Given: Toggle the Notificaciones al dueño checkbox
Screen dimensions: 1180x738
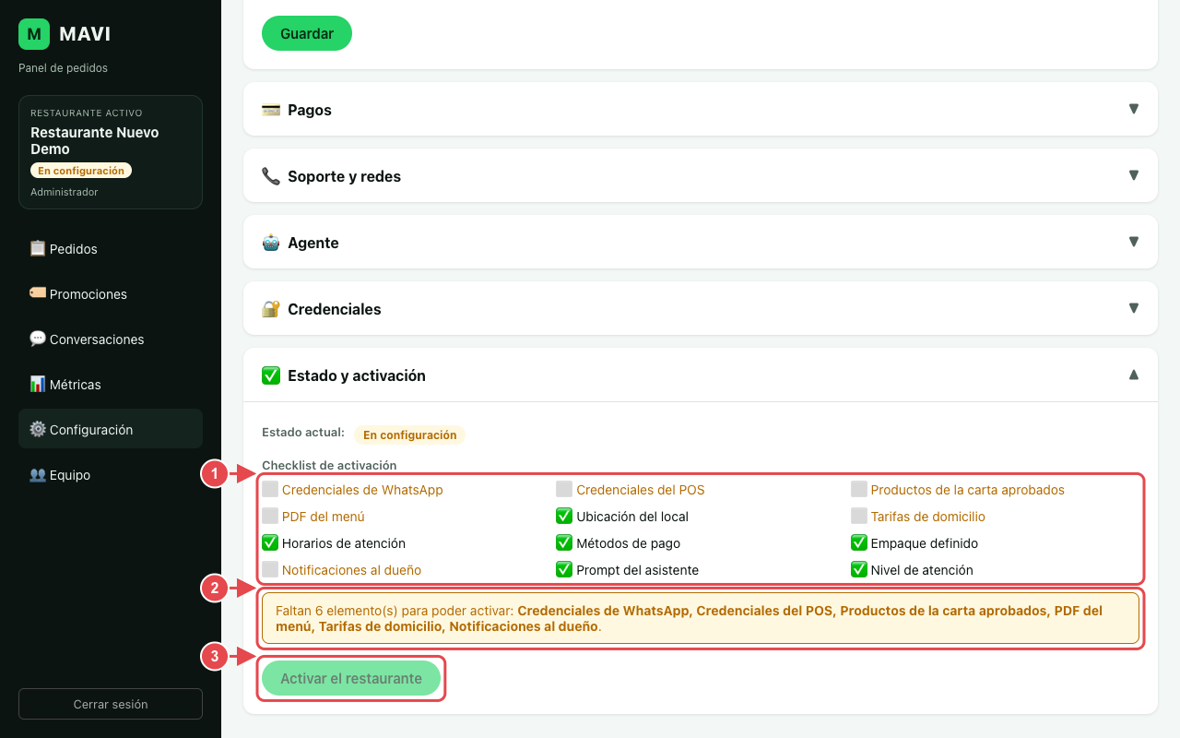Looking at the screenshot, I should (270, 569).
